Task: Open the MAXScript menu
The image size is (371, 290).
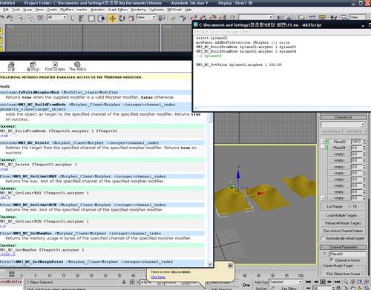Action: [x=174, y=10]
